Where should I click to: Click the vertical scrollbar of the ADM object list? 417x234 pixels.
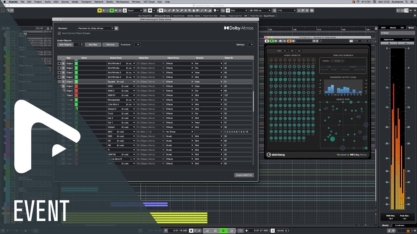pyautogui.click(x=253, y=101)
